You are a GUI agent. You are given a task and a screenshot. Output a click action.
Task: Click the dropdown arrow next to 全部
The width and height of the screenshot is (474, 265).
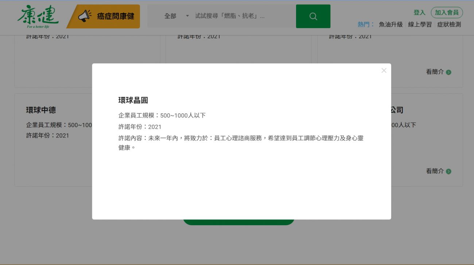187,16
